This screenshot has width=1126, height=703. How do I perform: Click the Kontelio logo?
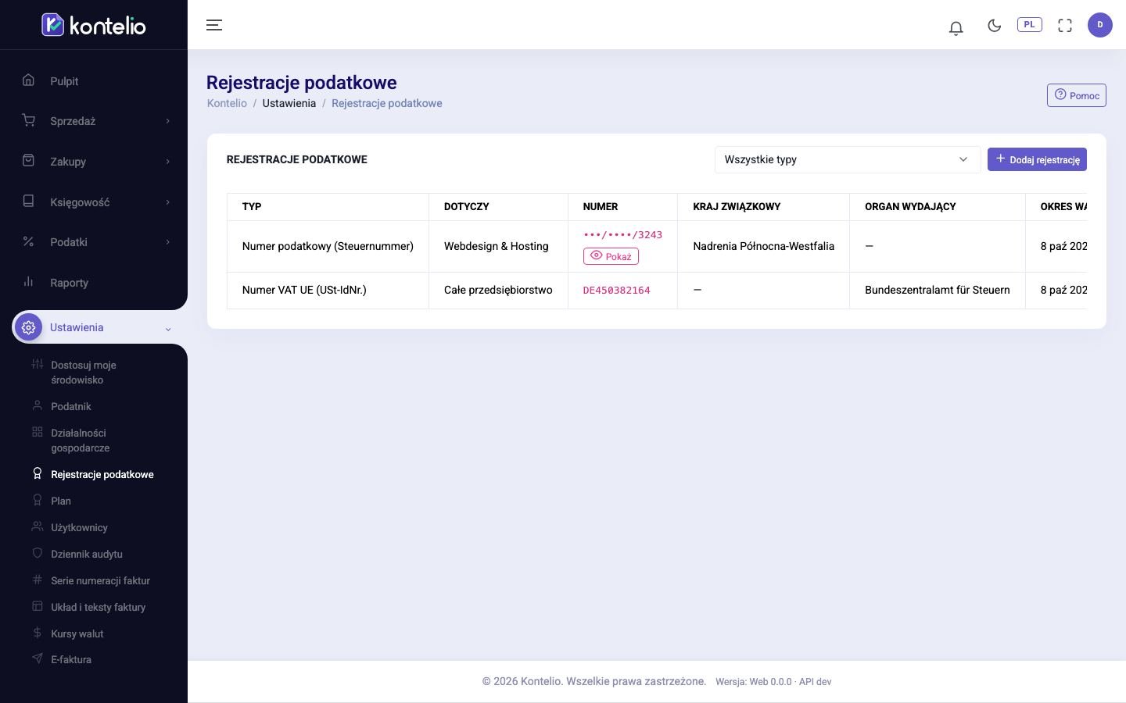coord(94,25)
